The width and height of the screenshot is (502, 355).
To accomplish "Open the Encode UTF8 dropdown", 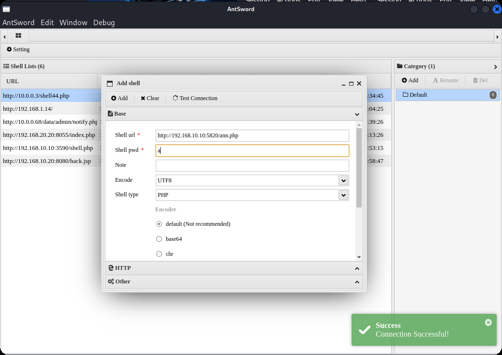I will (x=343, y=180).
